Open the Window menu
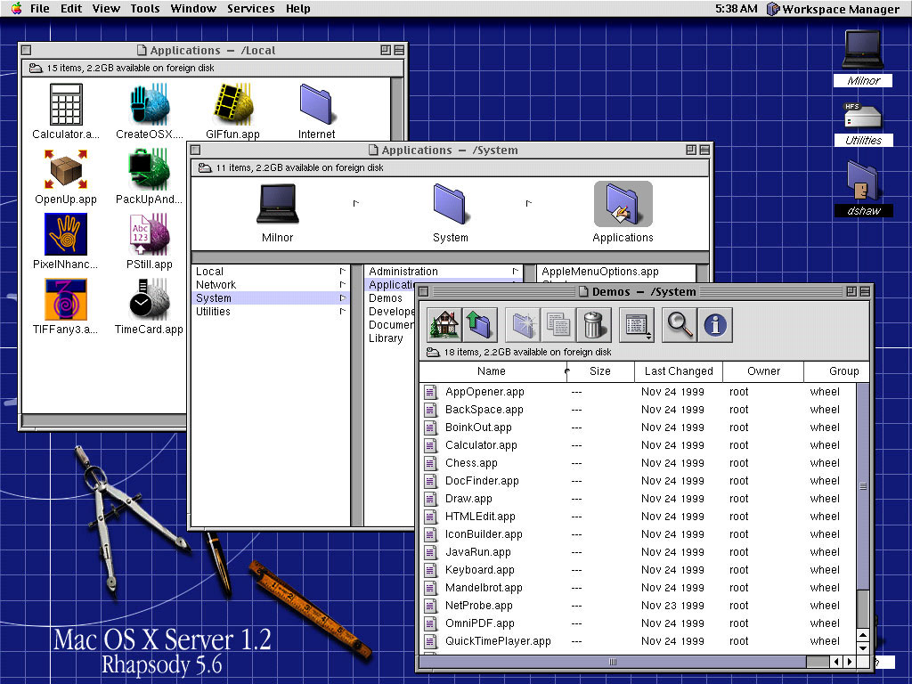Screen dimensions: 912x684 (x=193, y=8)
